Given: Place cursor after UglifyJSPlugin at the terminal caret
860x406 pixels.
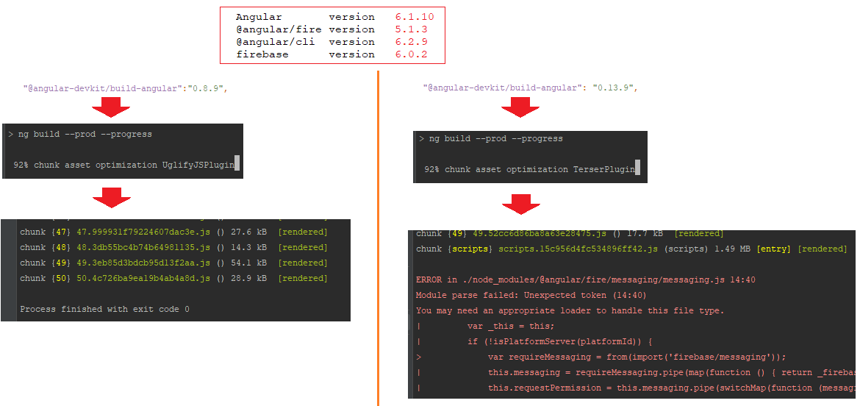Looking at the screenshot, I should click(237, 165).
